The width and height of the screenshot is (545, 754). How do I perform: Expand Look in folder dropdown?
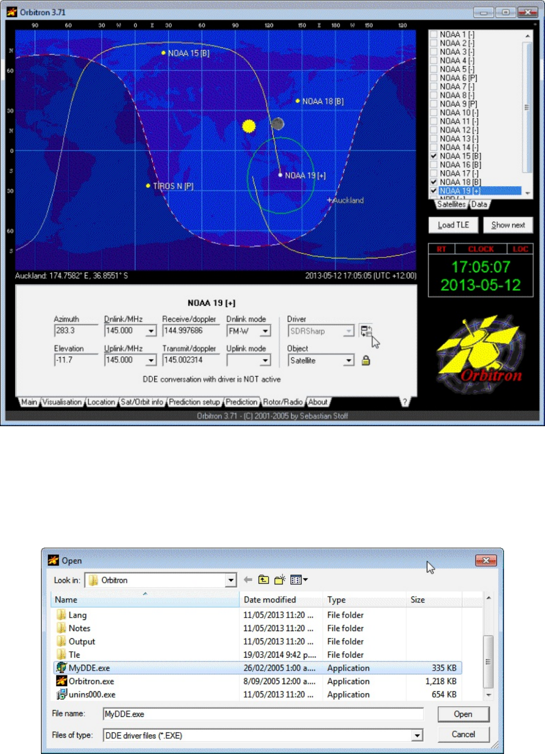click(x=231, y=580)
